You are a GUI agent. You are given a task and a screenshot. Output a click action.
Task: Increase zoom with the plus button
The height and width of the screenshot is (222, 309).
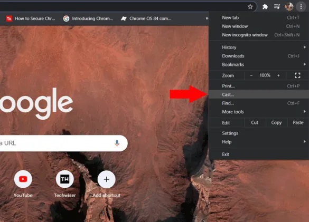(x=278, y=75)
